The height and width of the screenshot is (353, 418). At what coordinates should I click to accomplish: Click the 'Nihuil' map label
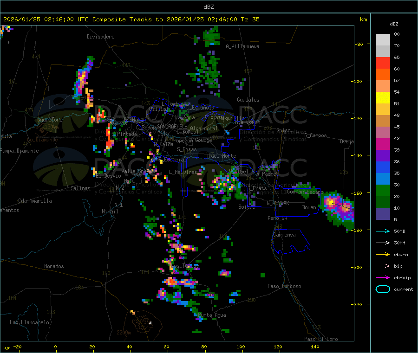110,212
